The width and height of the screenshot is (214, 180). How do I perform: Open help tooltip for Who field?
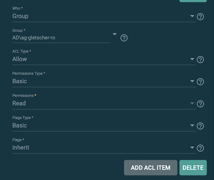[x=200, y=17]
